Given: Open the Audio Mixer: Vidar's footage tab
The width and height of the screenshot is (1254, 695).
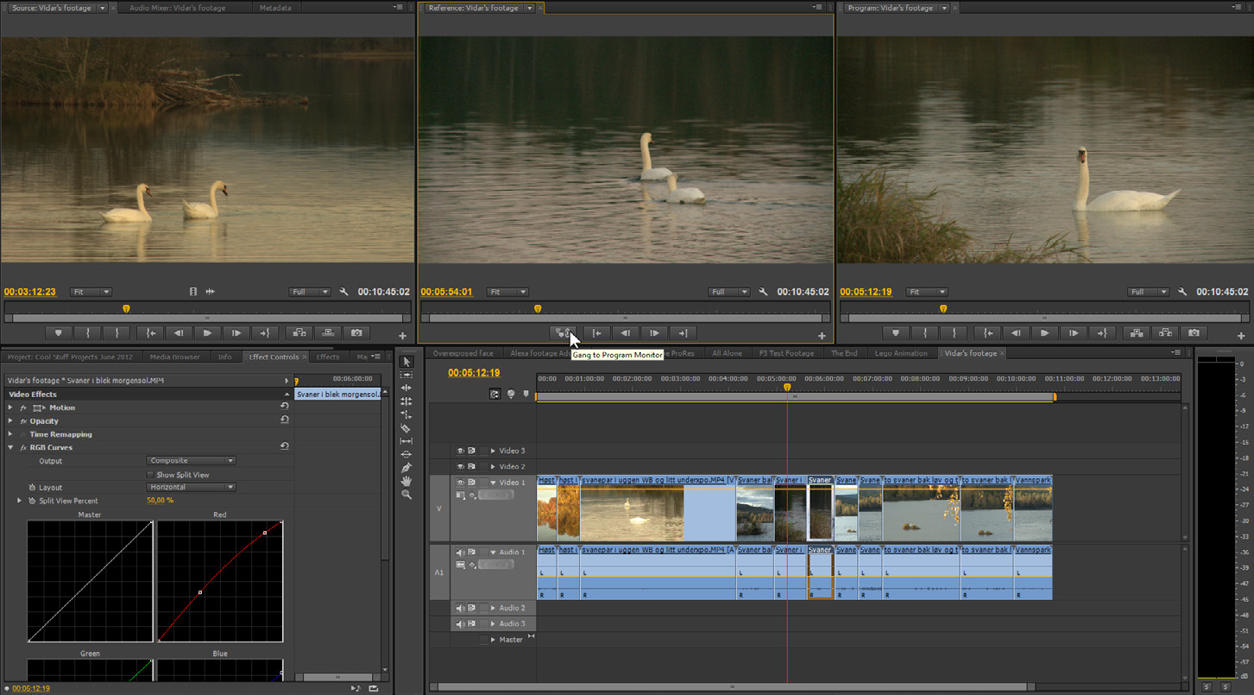Looking at the screenshot, I should (x=177, y=8).
